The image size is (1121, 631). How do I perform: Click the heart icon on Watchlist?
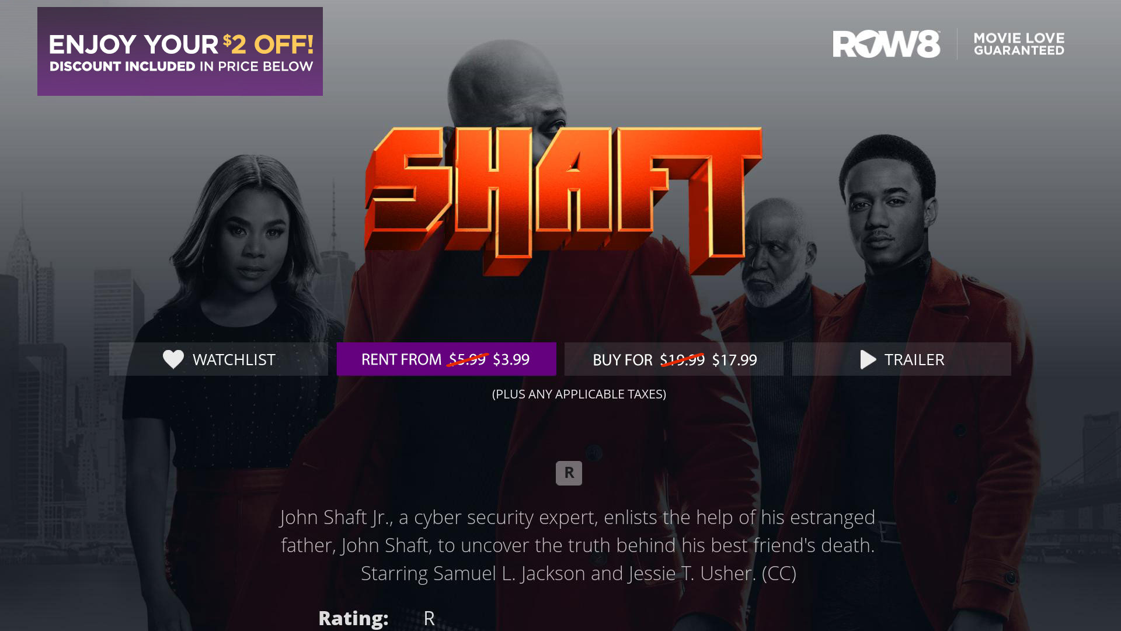click(173, 359)
